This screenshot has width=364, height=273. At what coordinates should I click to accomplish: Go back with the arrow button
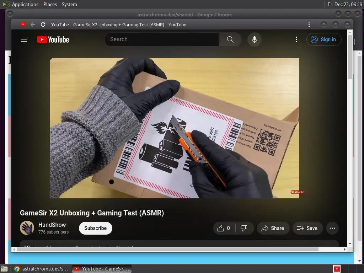pos(33,25)
